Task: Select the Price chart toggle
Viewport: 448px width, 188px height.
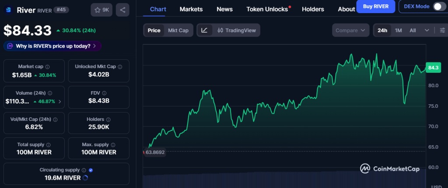Action: point(154,30)
